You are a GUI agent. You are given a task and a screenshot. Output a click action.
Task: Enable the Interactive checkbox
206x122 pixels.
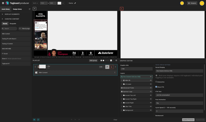coord(156,82)
